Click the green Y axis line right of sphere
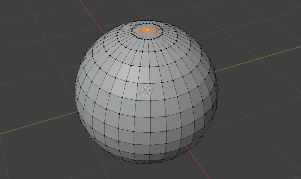Viewport: 301px width, 179px height. [x=256, y=59]
